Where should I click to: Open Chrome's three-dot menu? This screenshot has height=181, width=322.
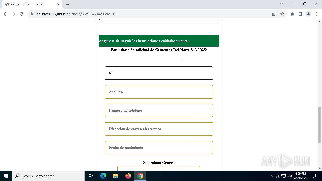click(316, 14)
